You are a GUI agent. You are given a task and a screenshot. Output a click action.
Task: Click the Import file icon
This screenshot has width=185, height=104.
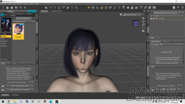(x=21, y=7)
